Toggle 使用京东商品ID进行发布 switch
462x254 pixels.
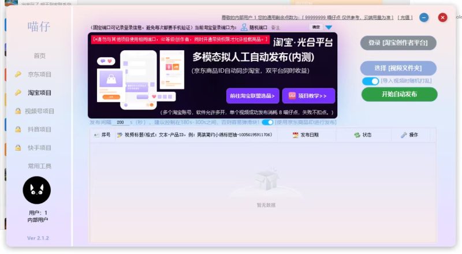[x=267, y=122]
